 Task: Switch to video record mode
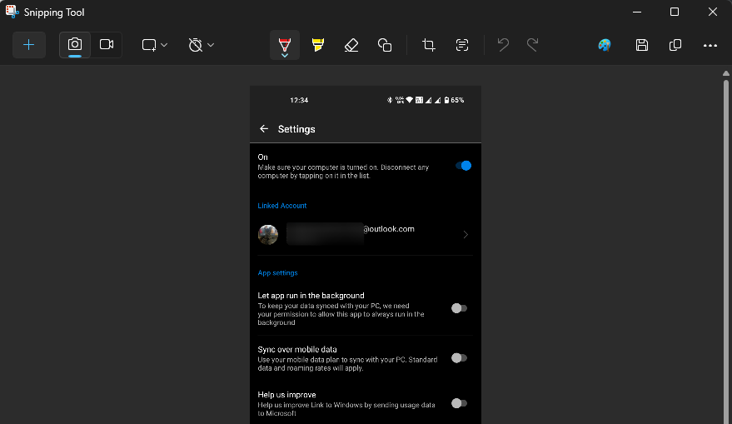(x=107, y=45)
